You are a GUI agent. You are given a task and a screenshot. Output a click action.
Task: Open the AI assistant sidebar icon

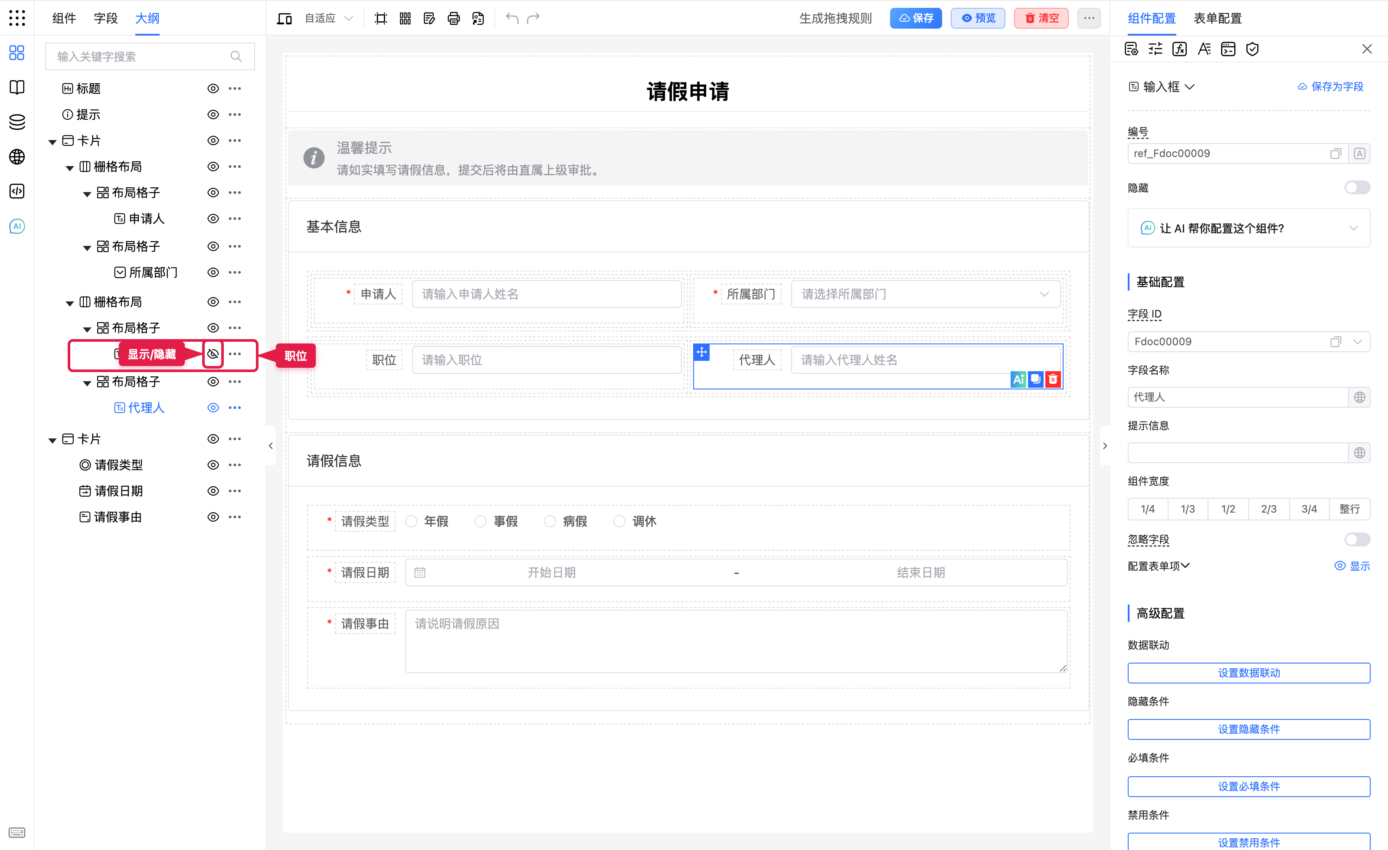17,226
